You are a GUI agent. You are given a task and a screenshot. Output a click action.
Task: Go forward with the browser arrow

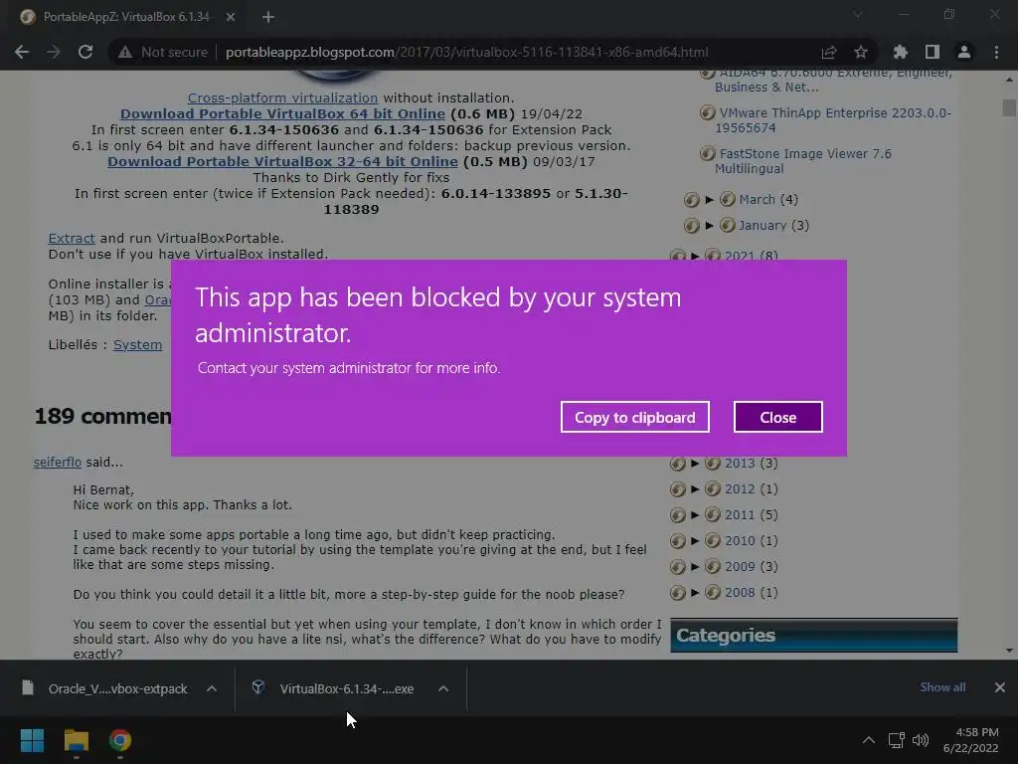54,52
